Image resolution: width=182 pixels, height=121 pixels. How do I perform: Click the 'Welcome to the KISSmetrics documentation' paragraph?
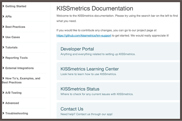pyautogui.click(x=117, y=18)
